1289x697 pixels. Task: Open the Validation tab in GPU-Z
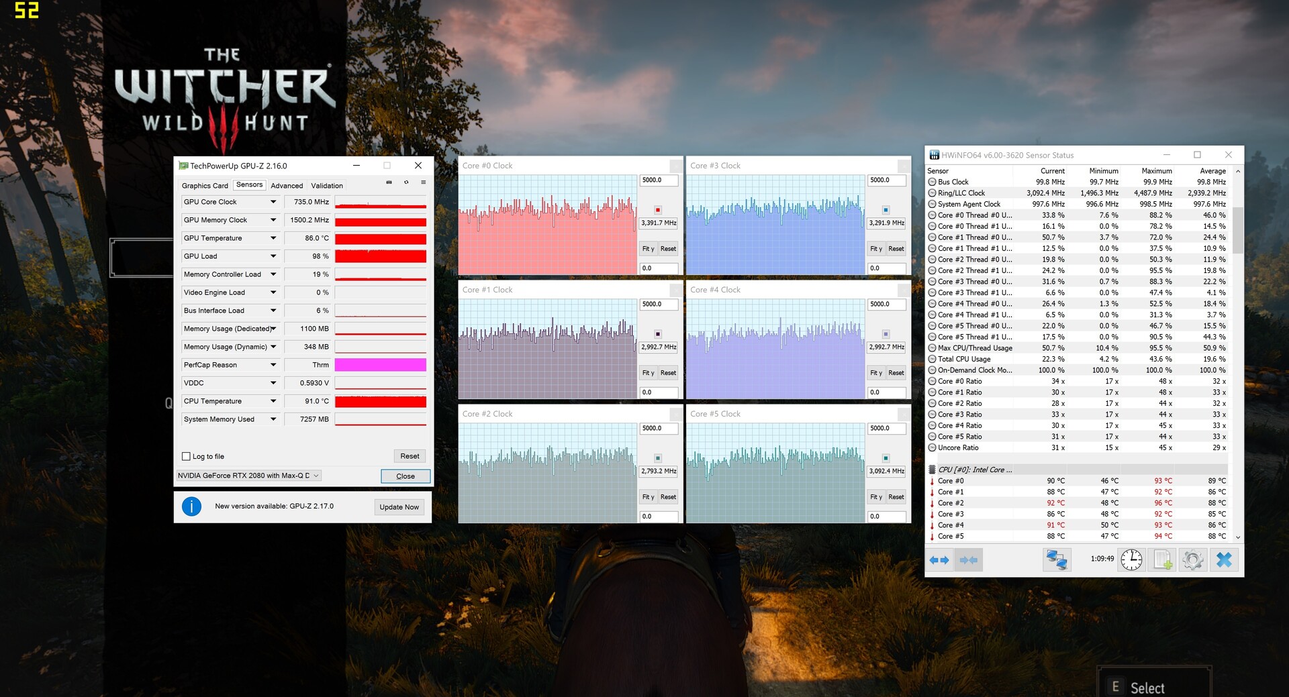pyautogui.click(x=327, y=186)
